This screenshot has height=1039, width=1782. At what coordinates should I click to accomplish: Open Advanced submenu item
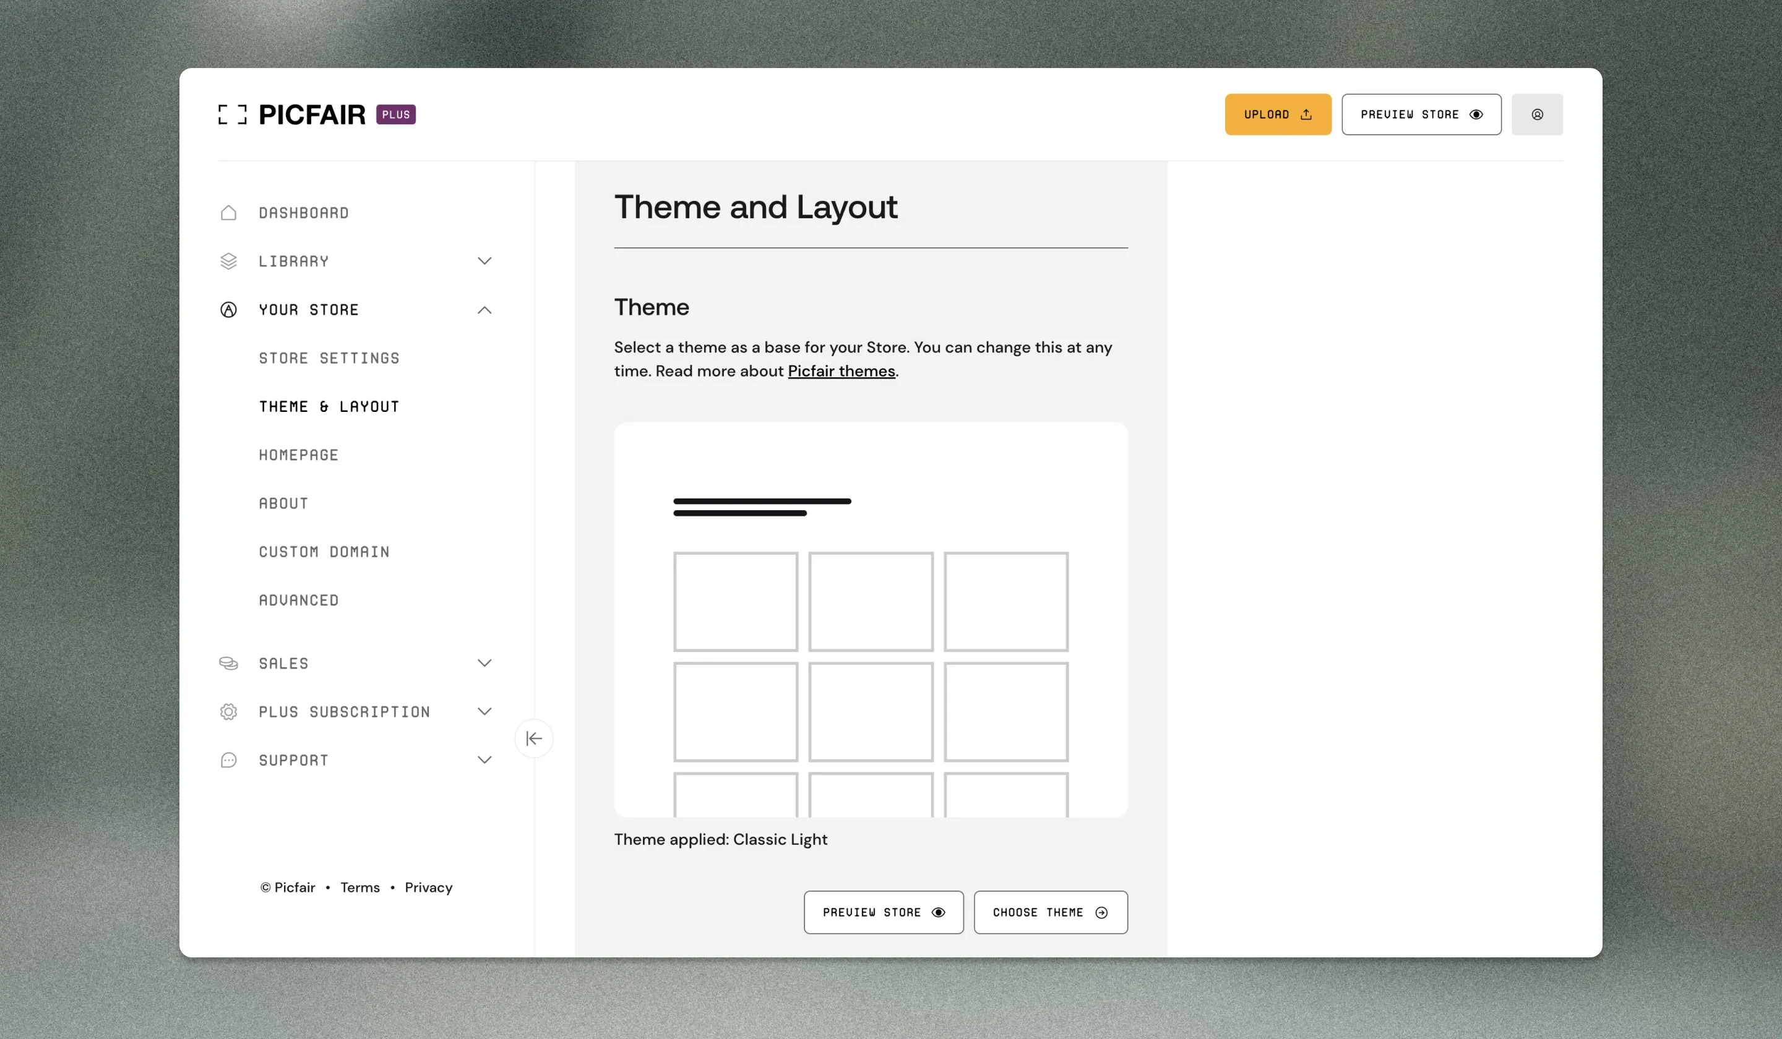[x=298, y=600]
